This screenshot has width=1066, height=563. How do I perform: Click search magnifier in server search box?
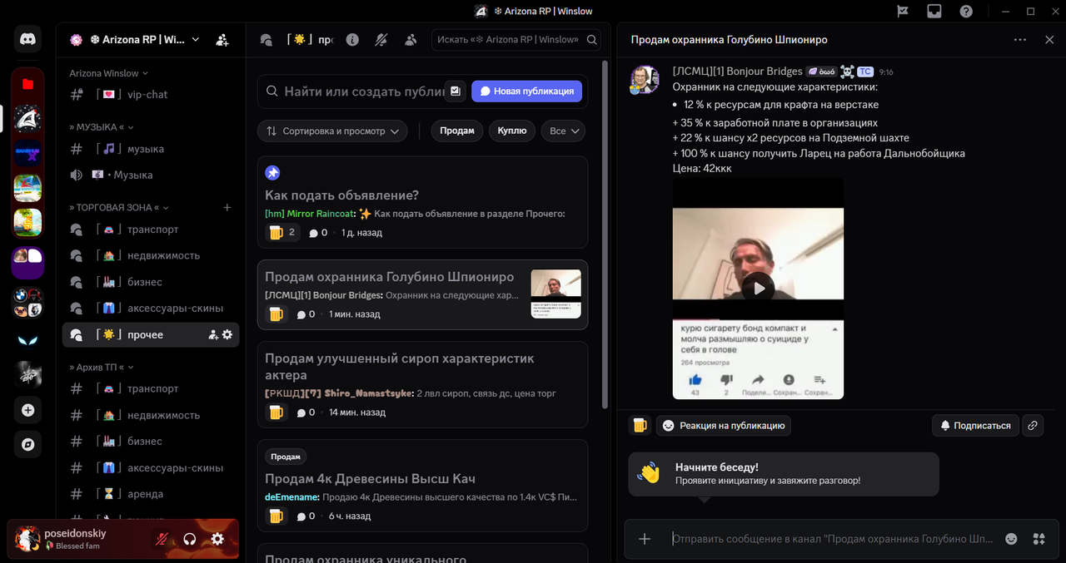click(x=592, y=39)
